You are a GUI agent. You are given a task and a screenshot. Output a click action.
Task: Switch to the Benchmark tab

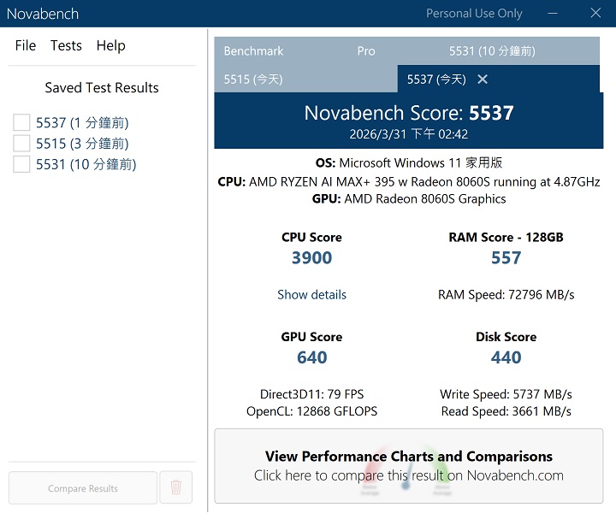pos(253,51)
